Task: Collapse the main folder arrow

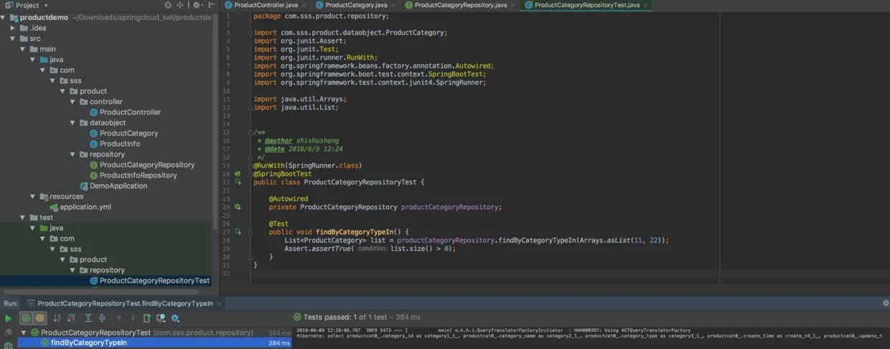Action: [x=23, y=49]
